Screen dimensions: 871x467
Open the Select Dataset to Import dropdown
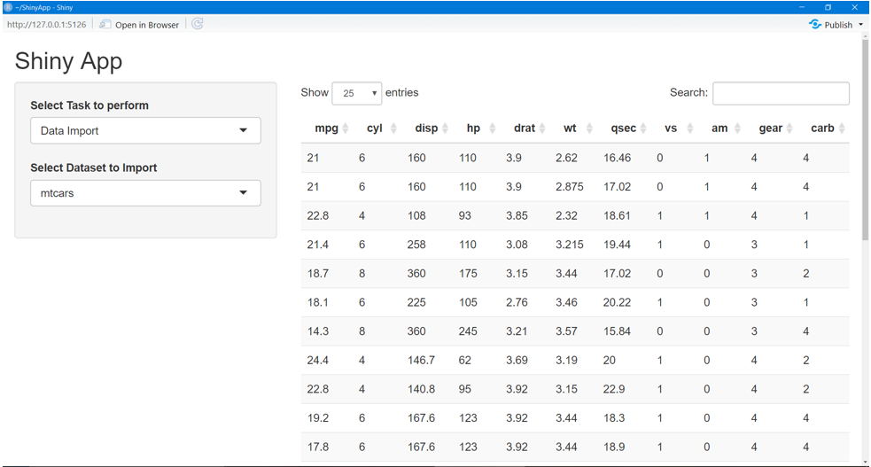coord(145,192)
